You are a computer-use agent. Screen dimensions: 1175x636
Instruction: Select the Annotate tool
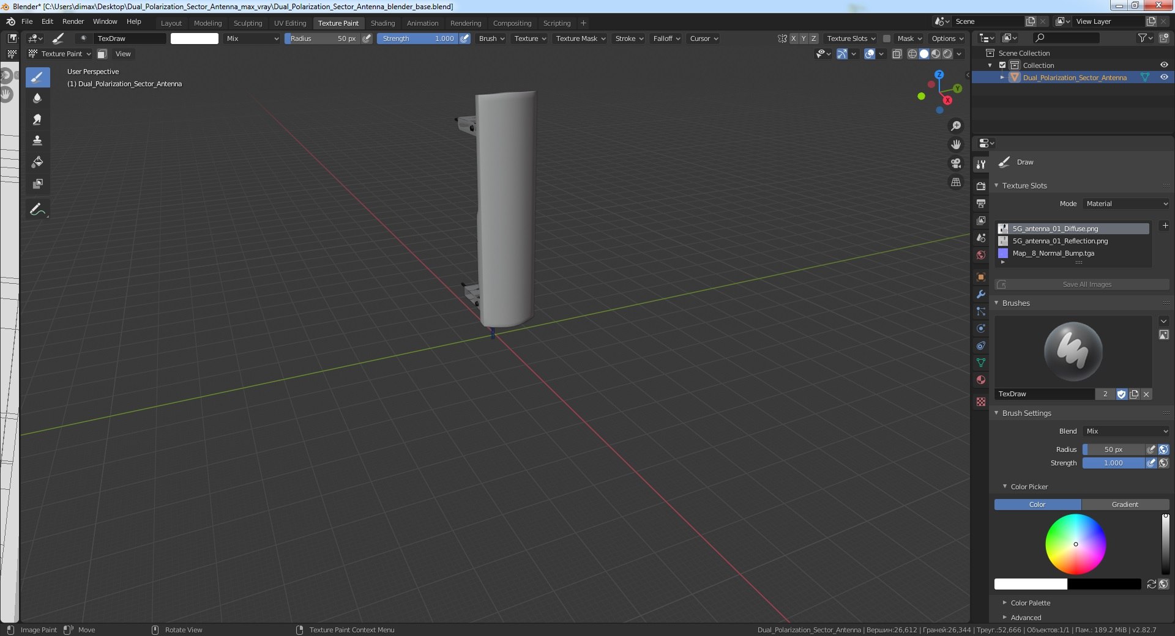(x=37, y=209)
